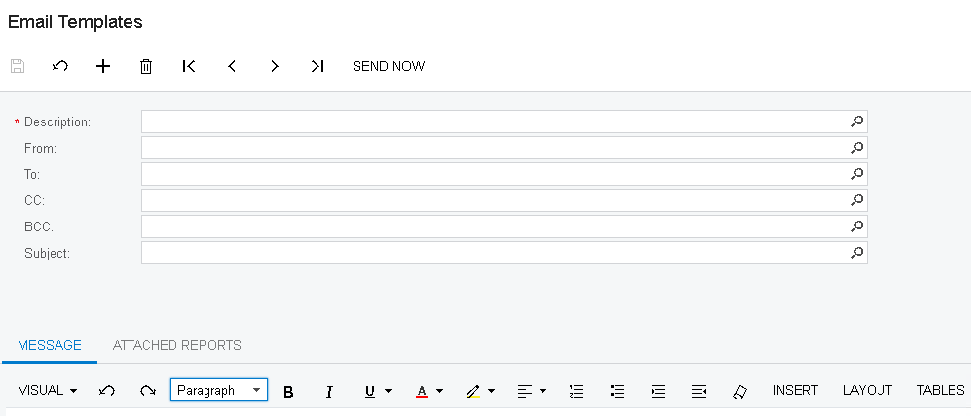Go to last record
The width and height of the screenshot is (971, 416).
(317, 66)
